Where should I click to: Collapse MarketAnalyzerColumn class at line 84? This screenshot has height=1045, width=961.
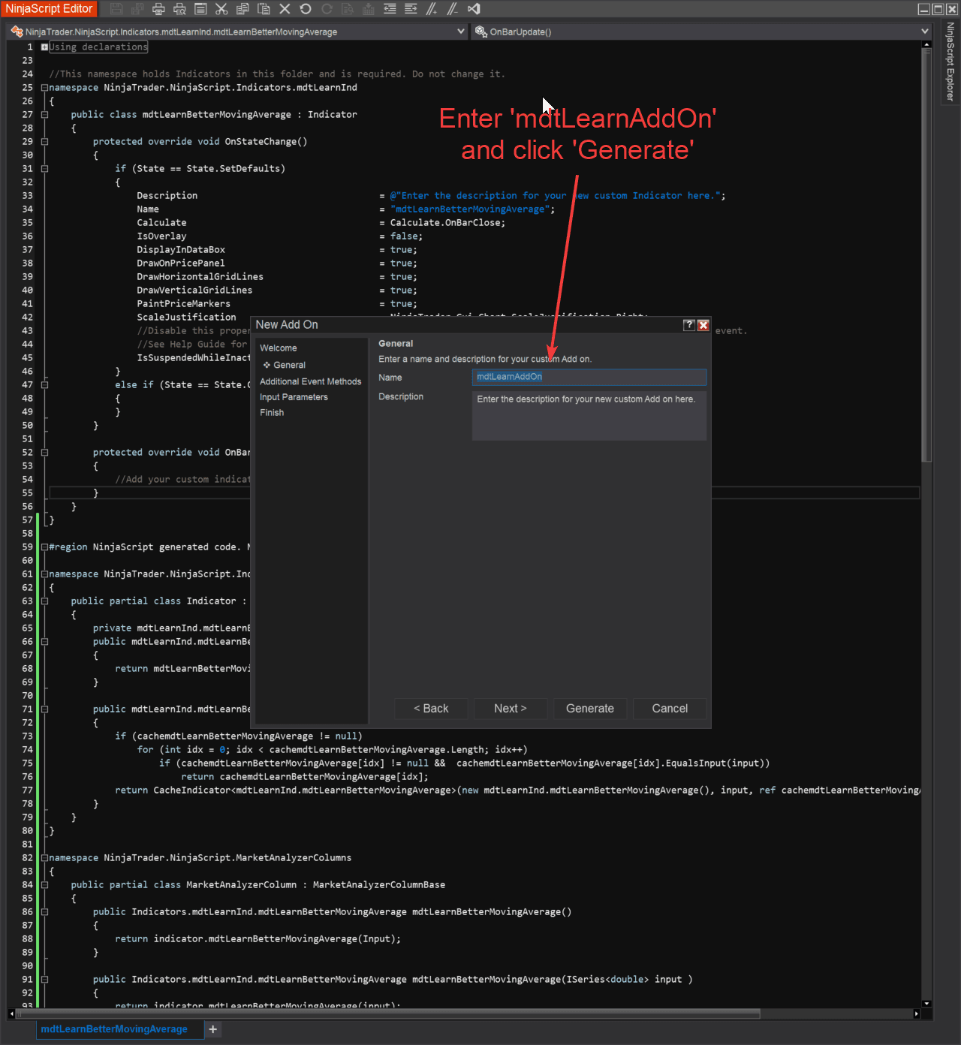(44, 885)
